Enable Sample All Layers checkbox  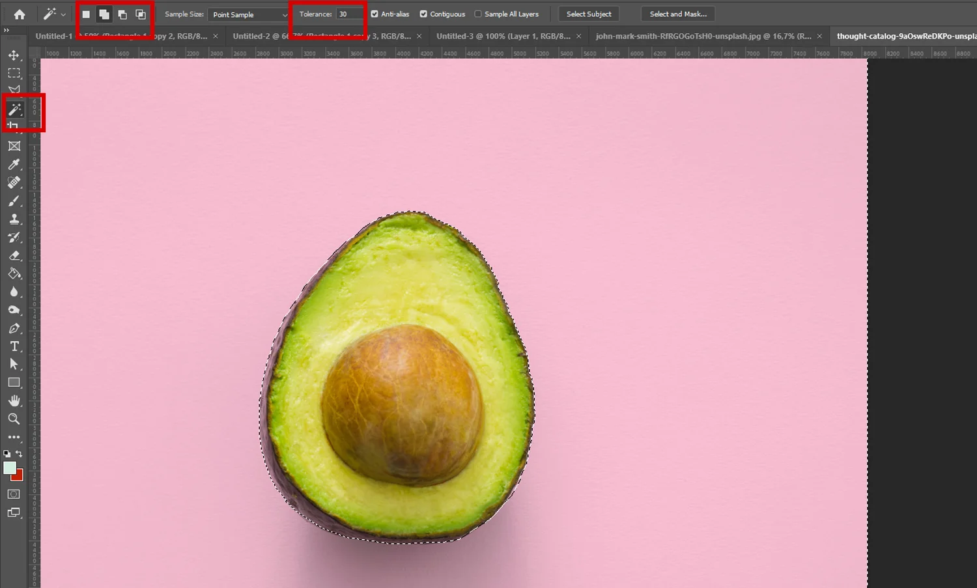tap(478, 14)
